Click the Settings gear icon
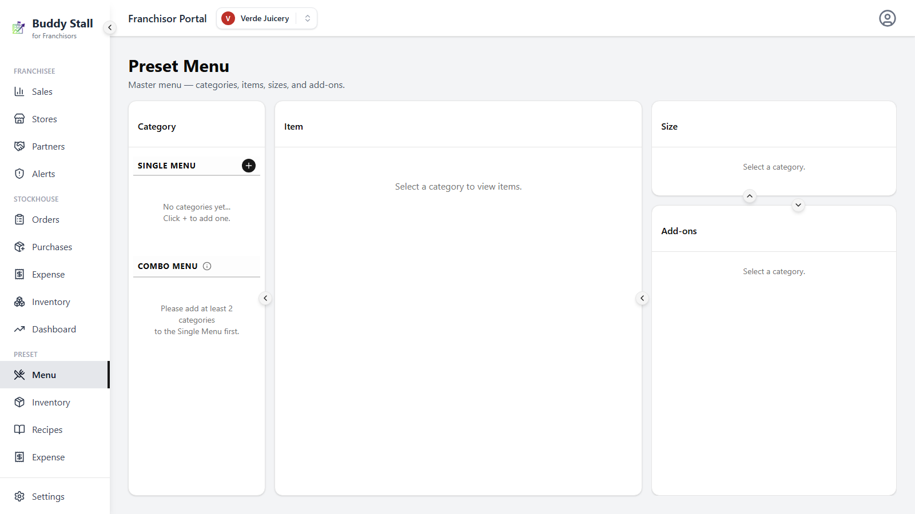The width and height of the screenshot is (915, 514). [19, 496]
